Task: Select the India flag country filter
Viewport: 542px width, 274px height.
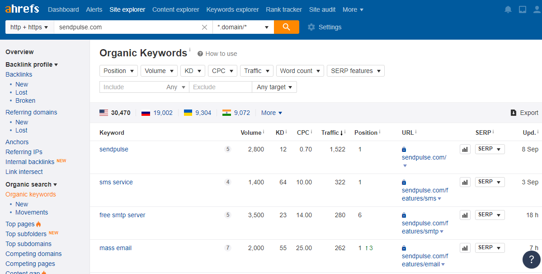Action: point(226,113)
